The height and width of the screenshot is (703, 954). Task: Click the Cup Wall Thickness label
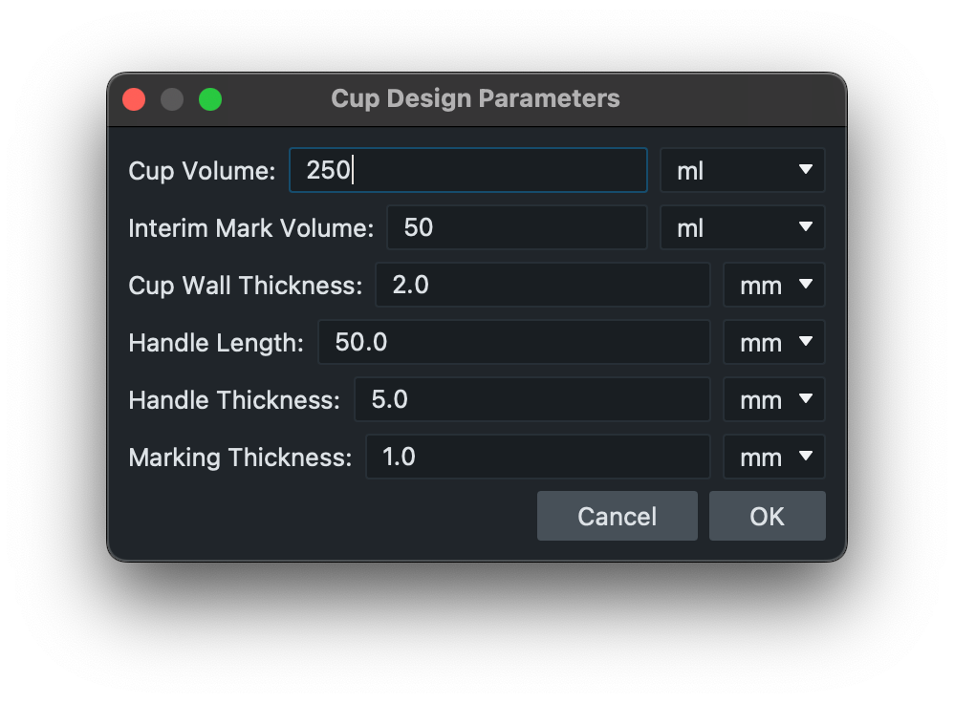click(x=246, y=286)
